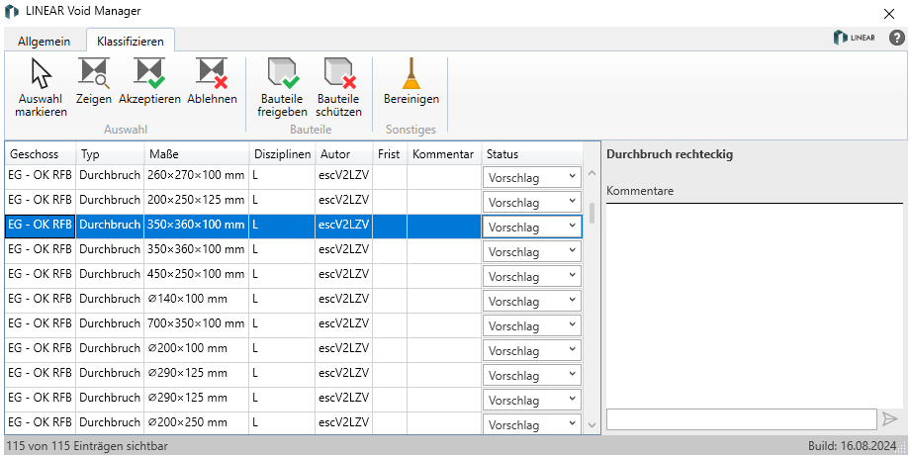Screen dimensions: 912x456
Task: Open help via question mark icon
Action: point(897,38)
